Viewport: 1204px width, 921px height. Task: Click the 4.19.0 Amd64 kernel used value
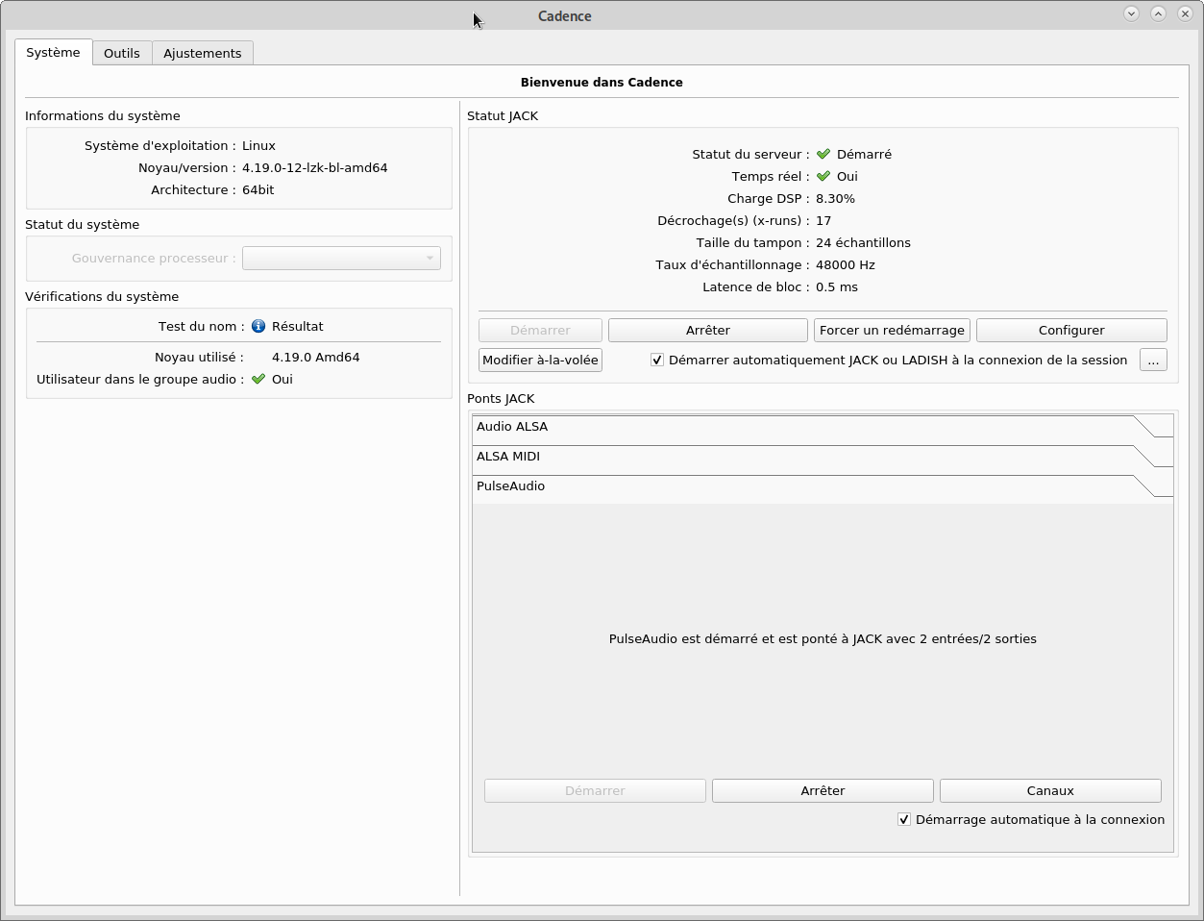[x=316, y=357]
